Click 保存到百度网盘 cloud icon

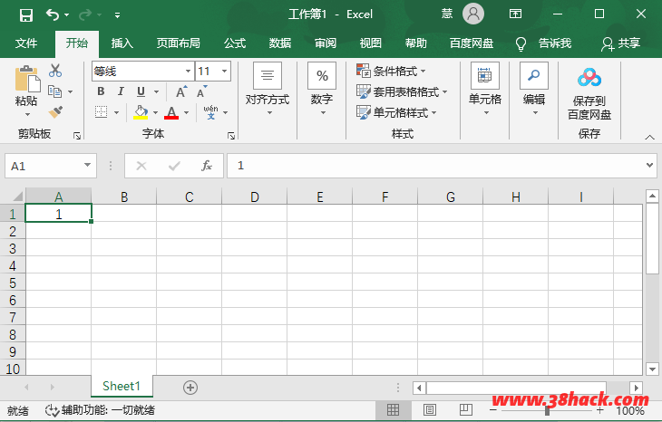tap(589, 78)
